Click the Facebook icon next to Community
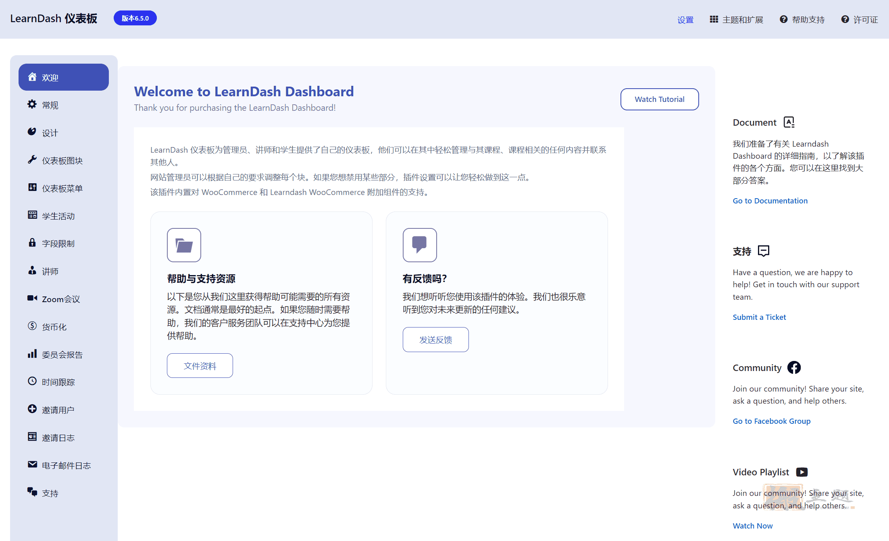This screenshot has width=889, height=541. click(x=794, y=367)
